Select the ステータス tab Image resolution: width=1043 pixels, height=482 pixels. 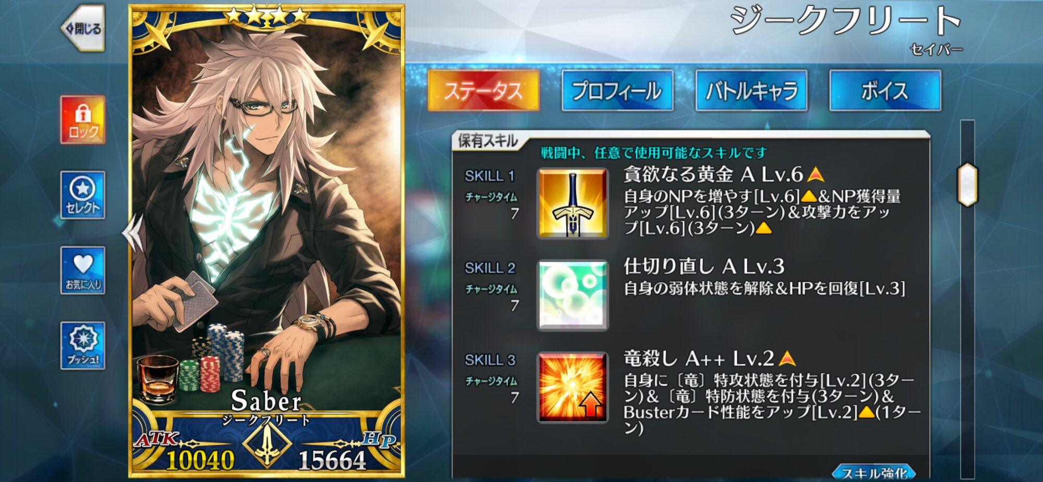click(x=483, y=91)
